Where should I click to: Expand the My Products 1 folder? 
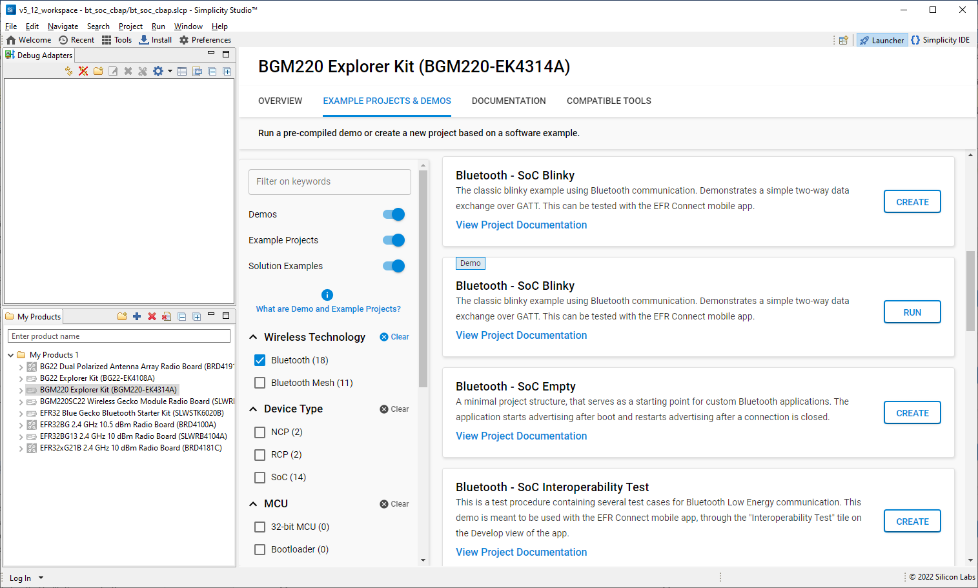tap(10, 354)
